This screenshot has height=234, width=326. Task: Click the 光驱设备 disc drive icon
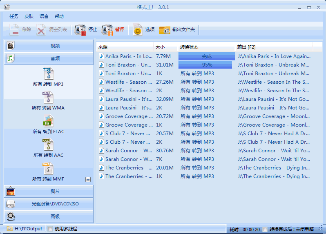(x=10, y=204)
